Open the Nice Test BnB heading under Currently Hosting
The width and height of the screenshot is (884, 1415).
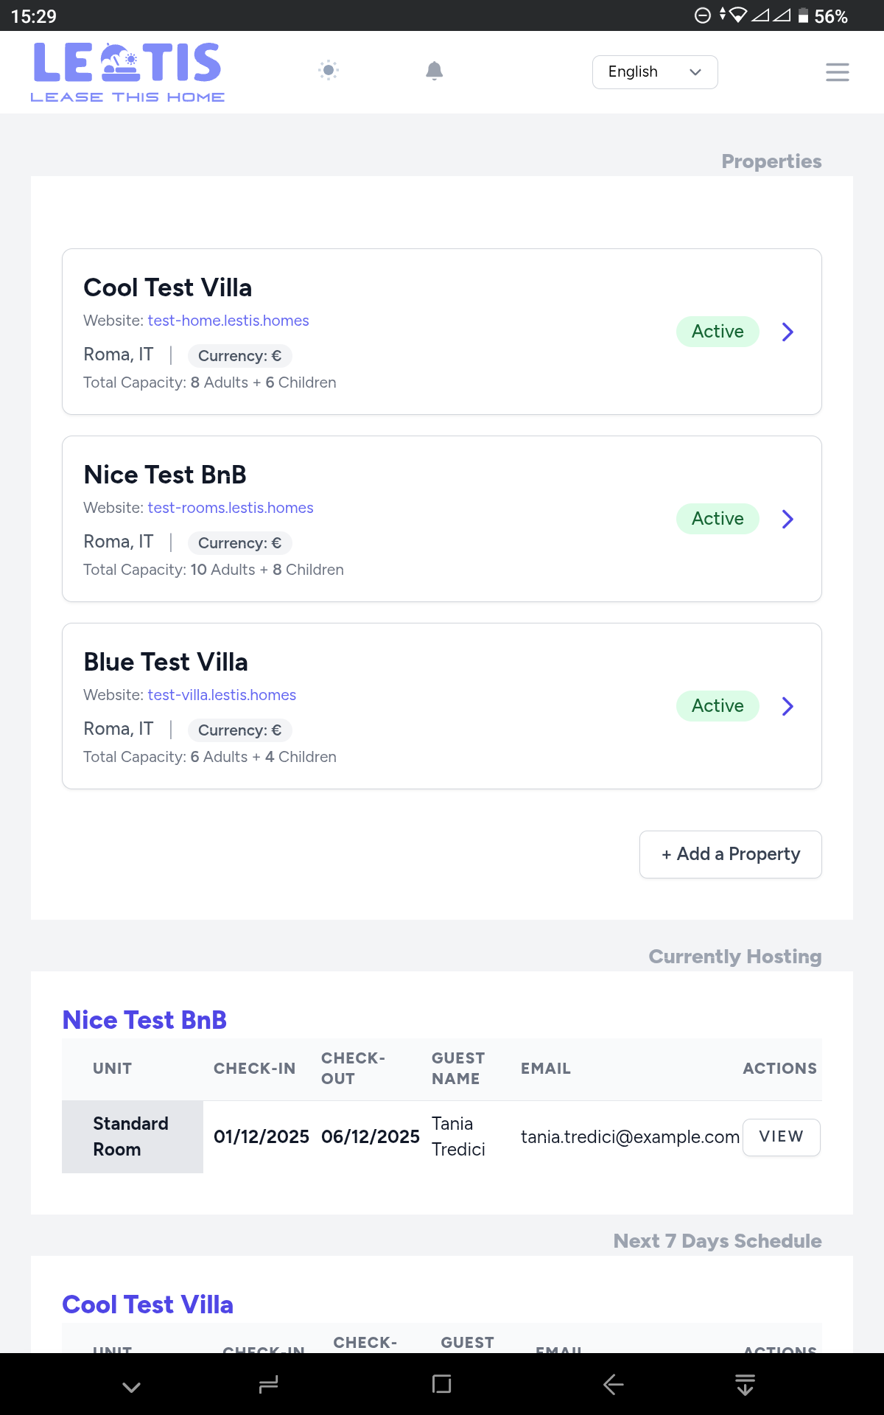145,1019
